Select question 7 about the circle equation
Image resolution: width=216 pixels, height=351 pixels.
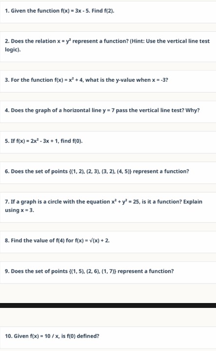pyautogui.click(x=108, y=207)
